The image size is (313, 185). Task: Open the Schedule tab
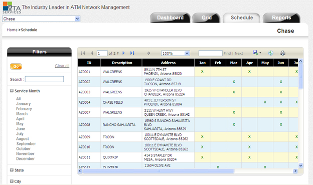[242, 18]
